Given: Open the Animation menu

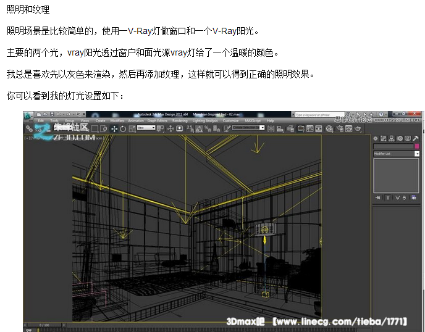Looking at the screenshot, I should 136,121.
